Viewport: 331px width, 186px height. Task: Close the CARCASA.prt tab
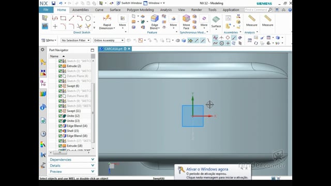point(129,49)
